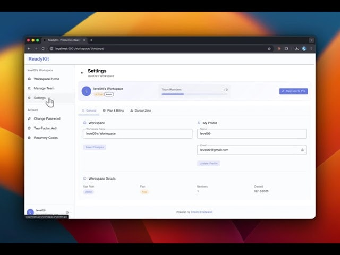This screenshot has width=340, height=255.
Task: Click the ReadyKit logo
Action: (39, 59)
